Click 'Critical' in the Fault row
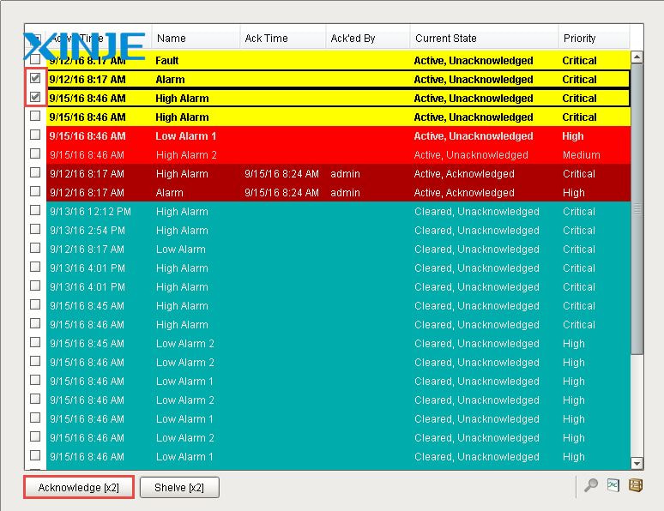The image size is (664, 511). pos(579,61)
